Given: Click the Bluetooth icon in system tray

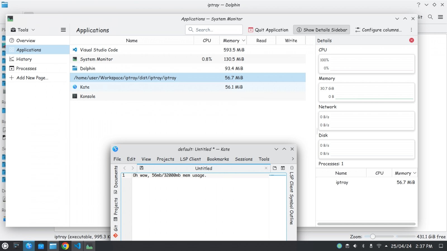Looking at the screenshot, I should tap(363, 246).
